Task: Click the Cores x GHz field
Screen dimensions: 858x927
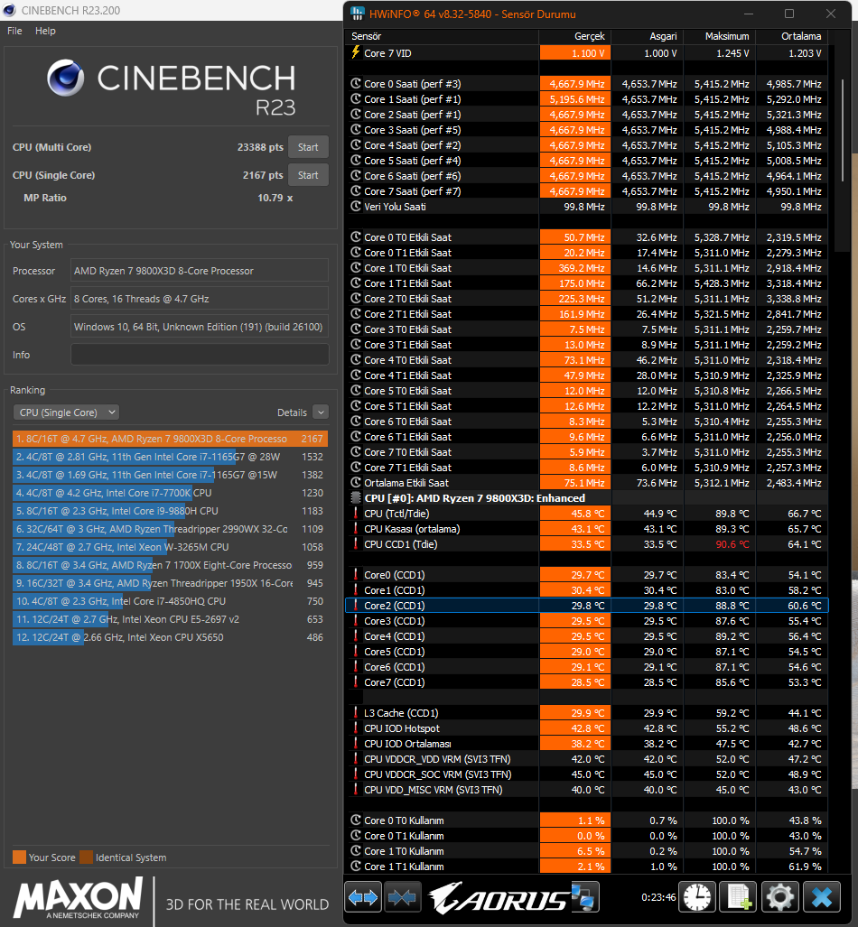Action: [200, 299]
